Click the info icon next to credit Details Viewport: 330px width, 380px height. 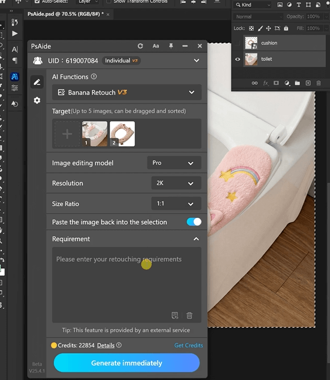coord(119,345)
